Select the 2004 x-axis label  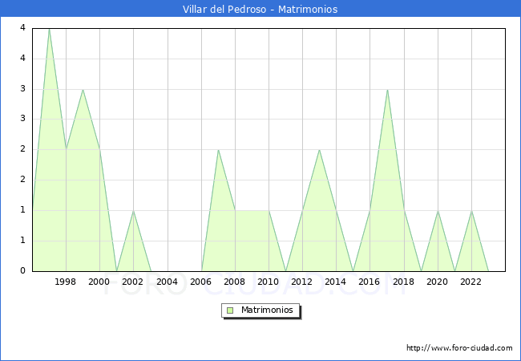tap(168, 282)
